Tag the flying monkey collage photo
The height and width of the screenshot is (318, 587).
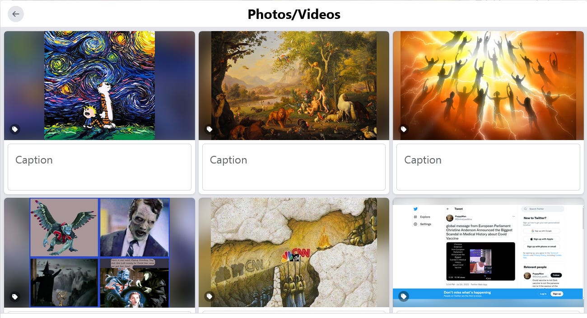15,296
